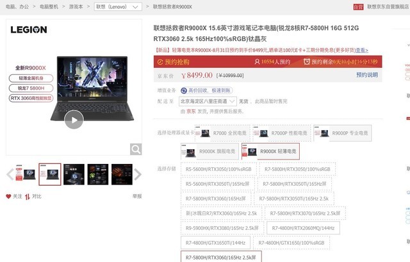Screen dimensions: 410x262
Task: Click the 自营 red badge
Action: click(x=359, y=7)
